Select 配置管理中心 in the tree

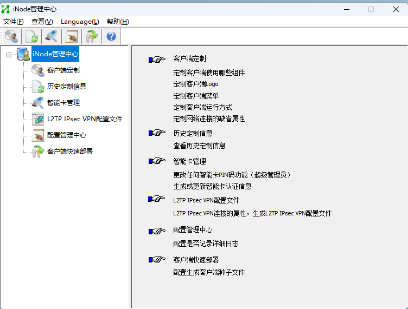pos(67,135)
